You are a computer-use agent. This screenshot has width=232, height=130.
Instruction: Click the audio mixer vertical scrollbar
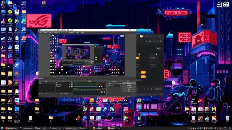coord(106,88)
